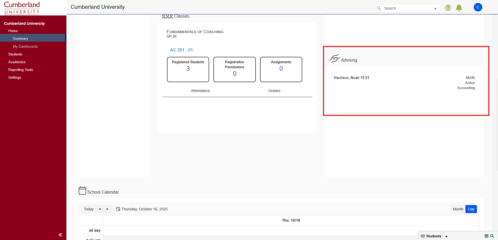
Task: Click Today button in calendar
Action: (89, 209)
